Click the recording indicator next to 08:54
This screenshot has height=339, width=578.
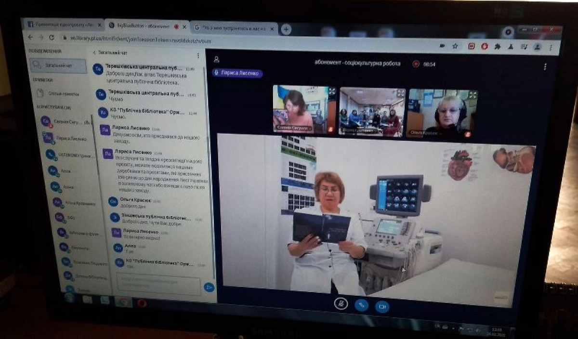click(416, 64)
